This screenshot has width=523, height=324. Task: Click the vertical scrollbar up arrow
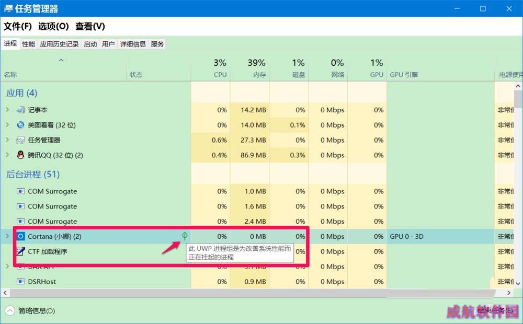coord(518,86)
